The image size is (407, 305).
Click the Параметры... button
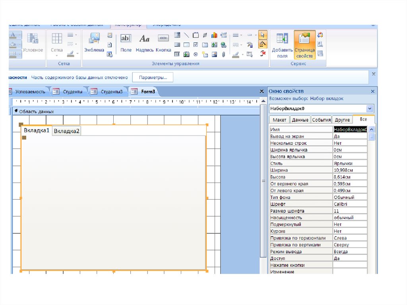point(153,78)
